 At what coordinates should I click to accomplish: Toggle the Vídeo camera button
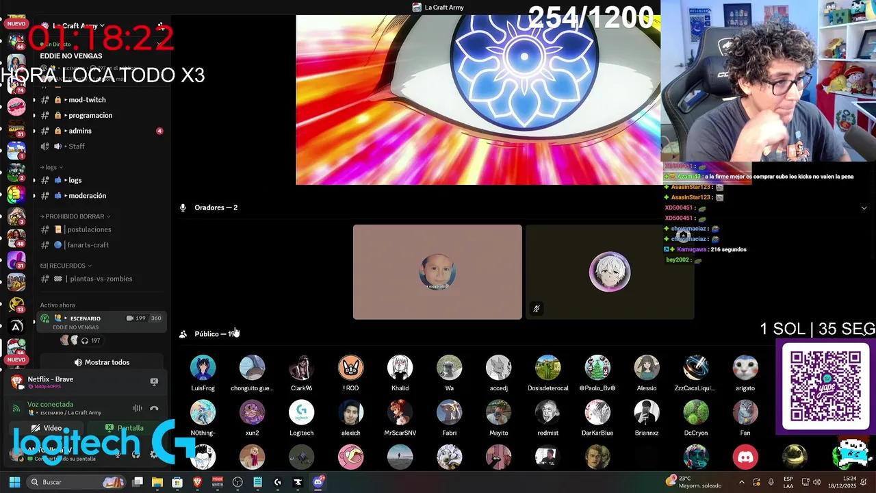coord(47,428)
